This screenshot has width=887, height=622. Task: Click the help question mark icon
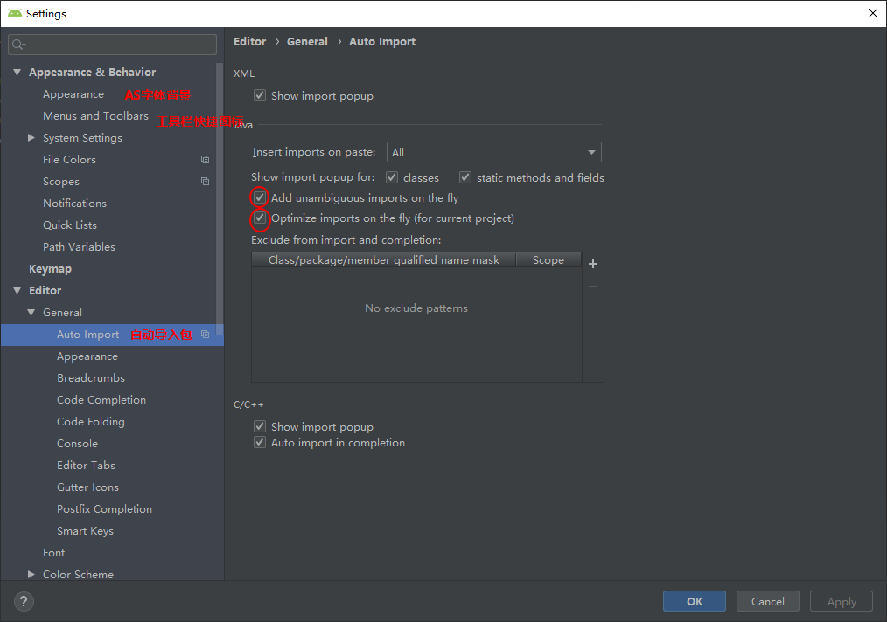pos(24,601)
